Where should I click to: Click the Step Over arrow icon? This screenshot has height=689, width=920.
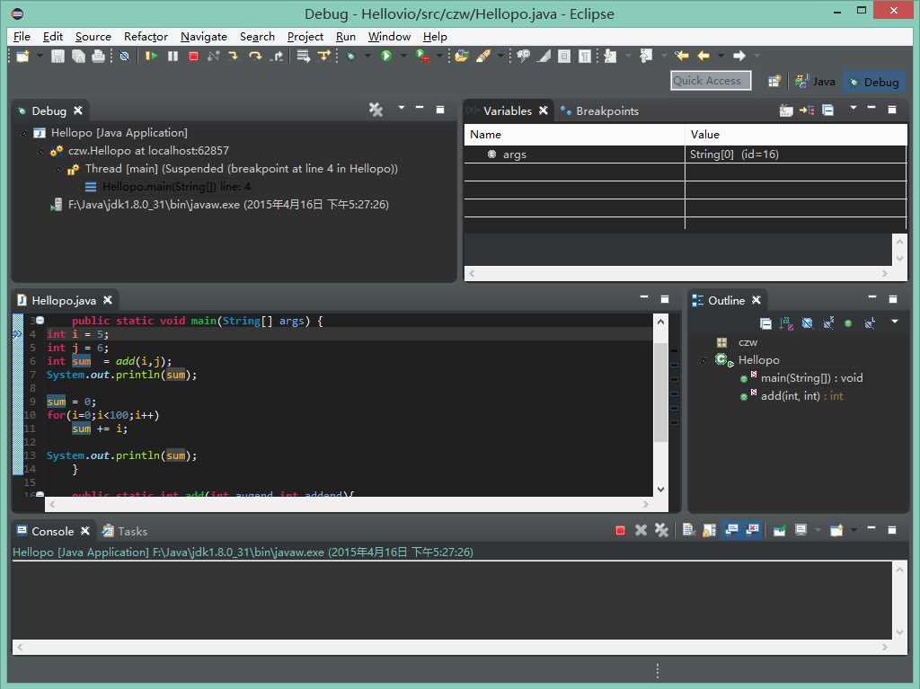coord(255,56)
